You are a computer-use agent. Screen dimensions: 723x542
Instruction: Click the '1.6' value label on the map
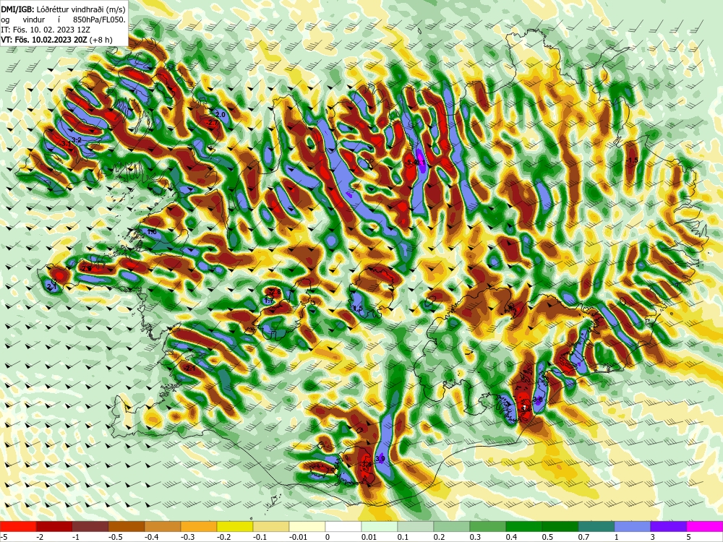click(152, 232)
